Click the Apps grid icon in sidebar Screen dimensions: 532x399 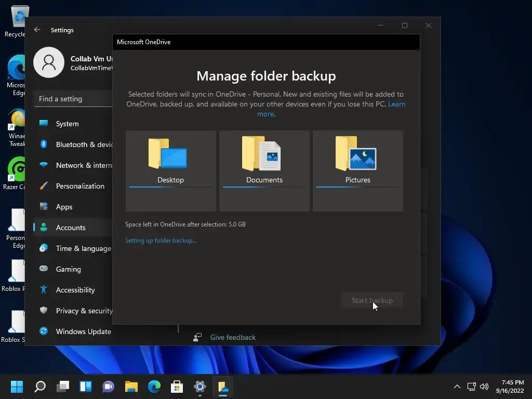44,206
